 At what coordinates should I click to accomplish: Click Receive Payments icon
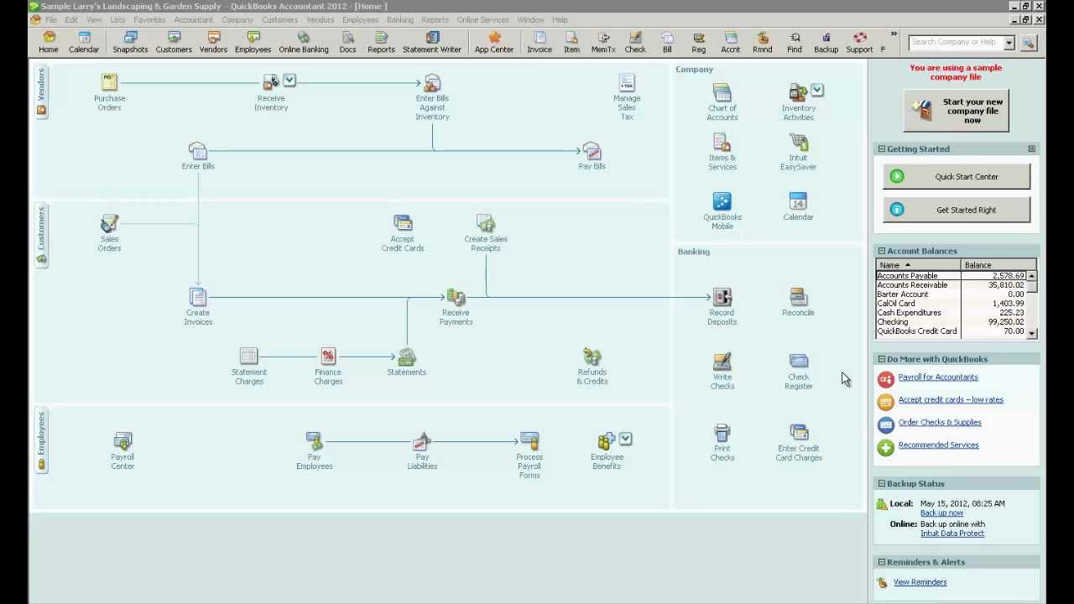tap(456, 297)
